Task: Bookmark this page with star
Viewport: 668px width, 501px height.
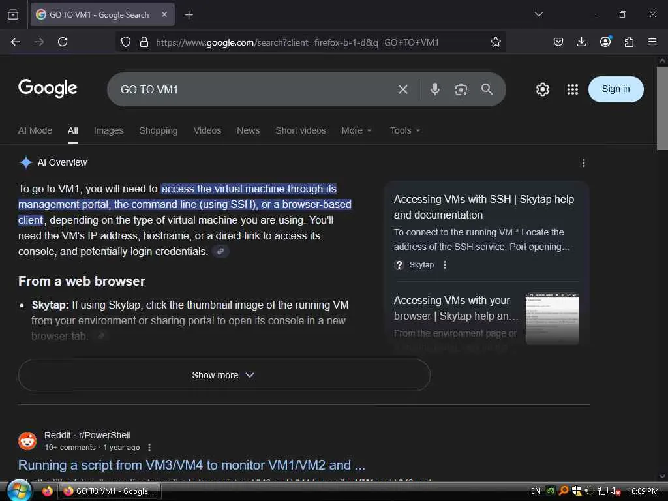Action: (496, 42)
